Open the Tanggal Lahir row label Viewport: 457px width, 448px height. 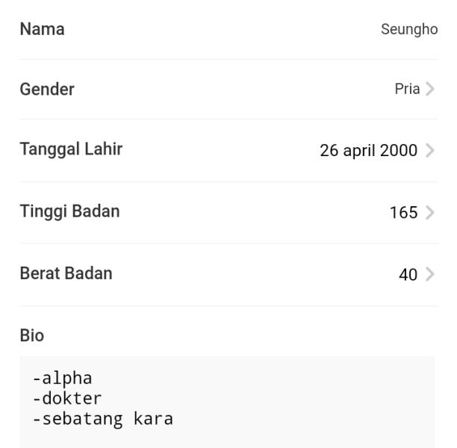click(71, 149)
